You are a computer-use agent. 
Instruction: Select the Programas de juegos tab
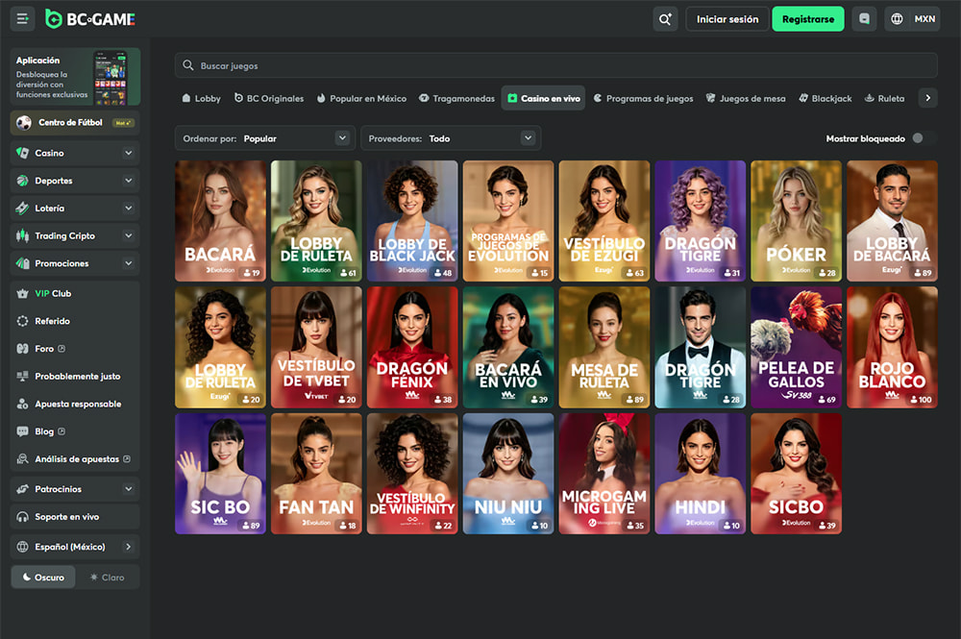(x=643, y=98)
